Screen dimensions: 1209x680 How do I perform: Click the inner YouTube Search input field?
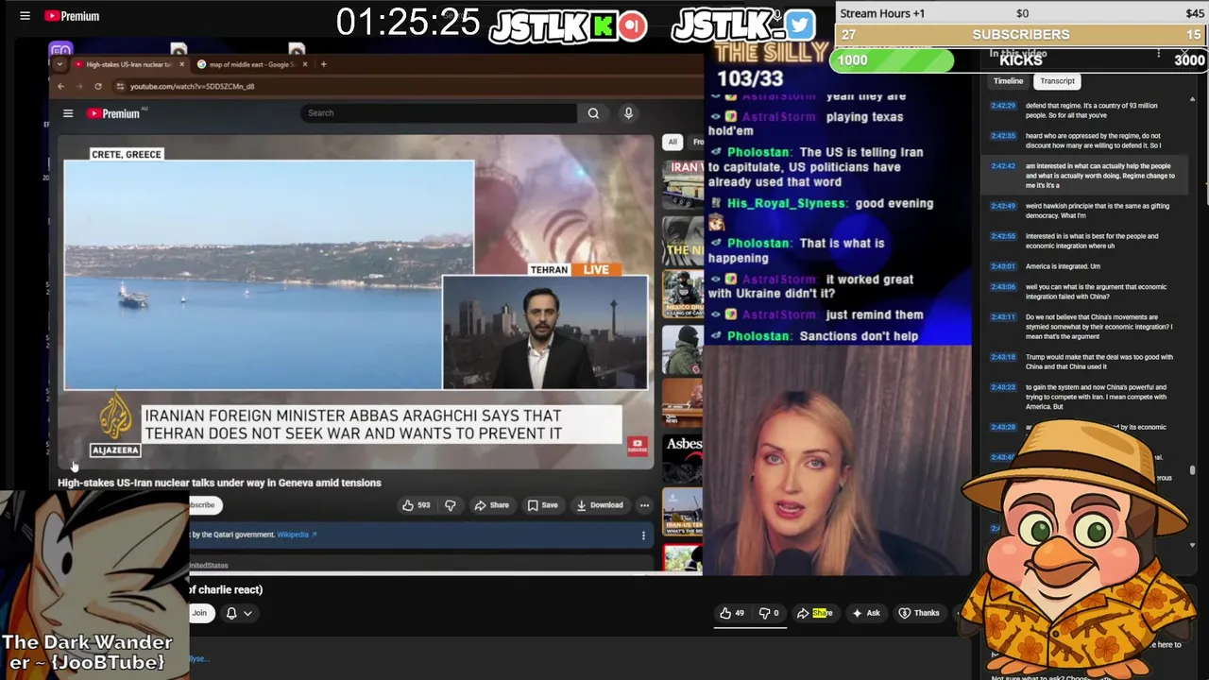pyautogui.click(x=438, y=113)
